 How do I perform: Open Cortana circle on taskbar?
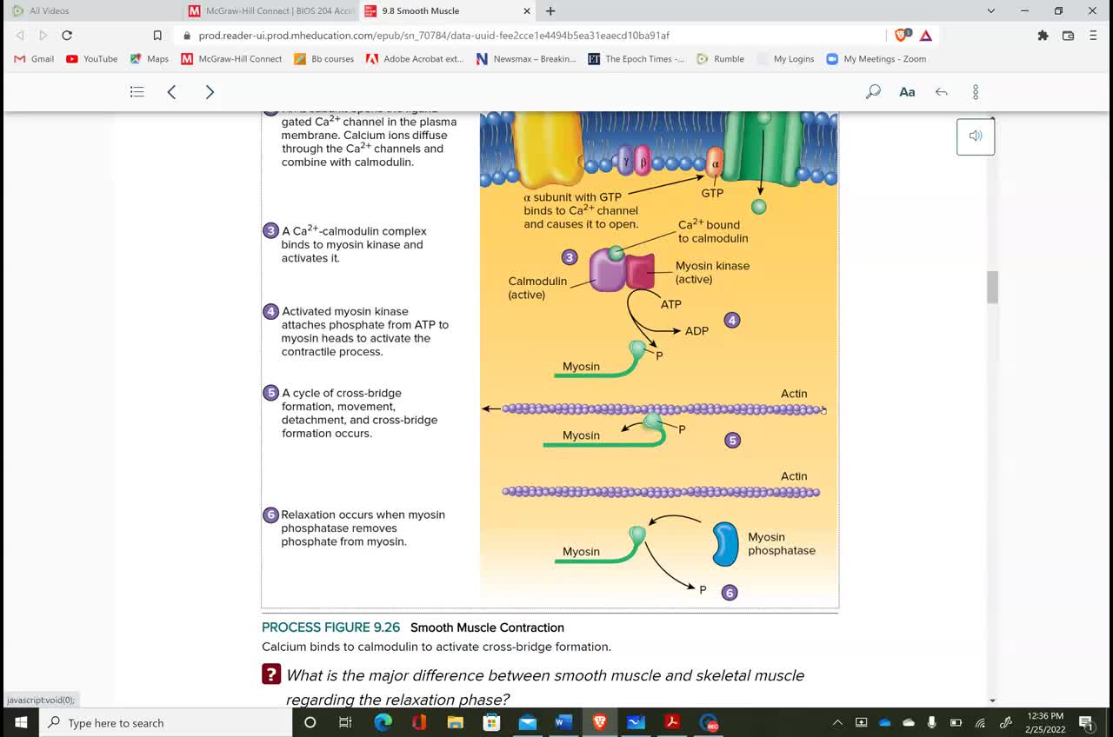tap(310, 722)
